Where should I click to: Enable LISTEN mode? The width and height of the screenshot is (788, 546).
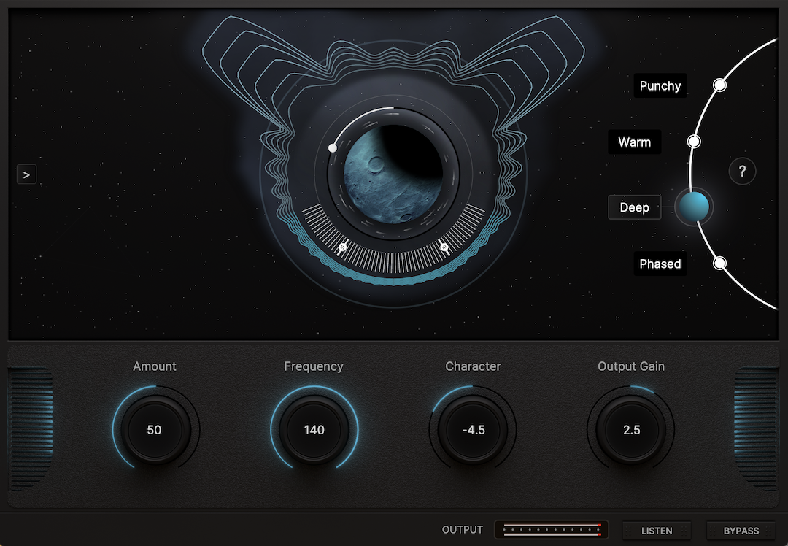(x=656, y=531)
